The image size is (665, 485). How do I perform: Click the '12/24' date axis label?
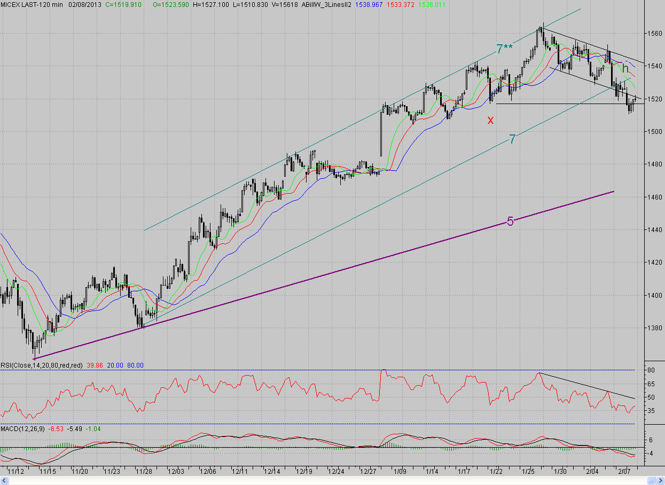pyautogui.click(x=336, y=471)
